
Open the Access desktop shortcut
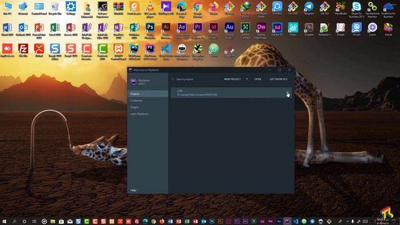pos(71,29)
